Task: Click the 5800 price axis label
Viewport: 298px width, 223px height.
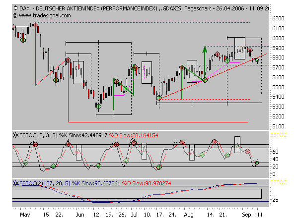Action: (278, 57)
